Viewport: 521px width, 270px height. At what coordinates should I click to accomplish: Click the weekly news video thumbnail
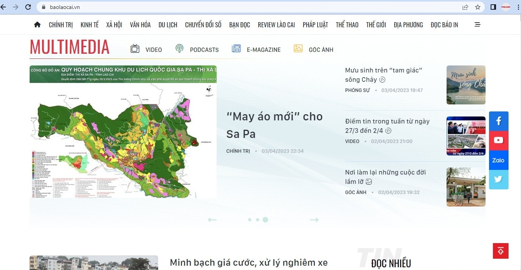(466, 136)
